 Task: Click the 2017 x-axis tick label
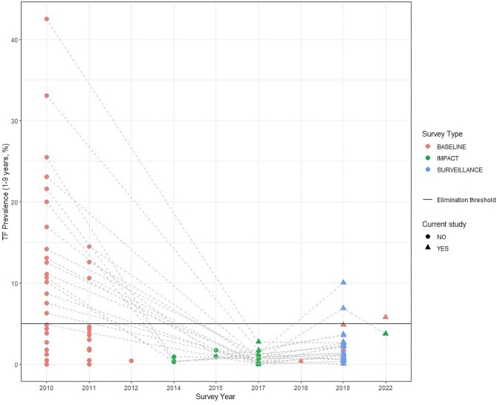(259, 387)
